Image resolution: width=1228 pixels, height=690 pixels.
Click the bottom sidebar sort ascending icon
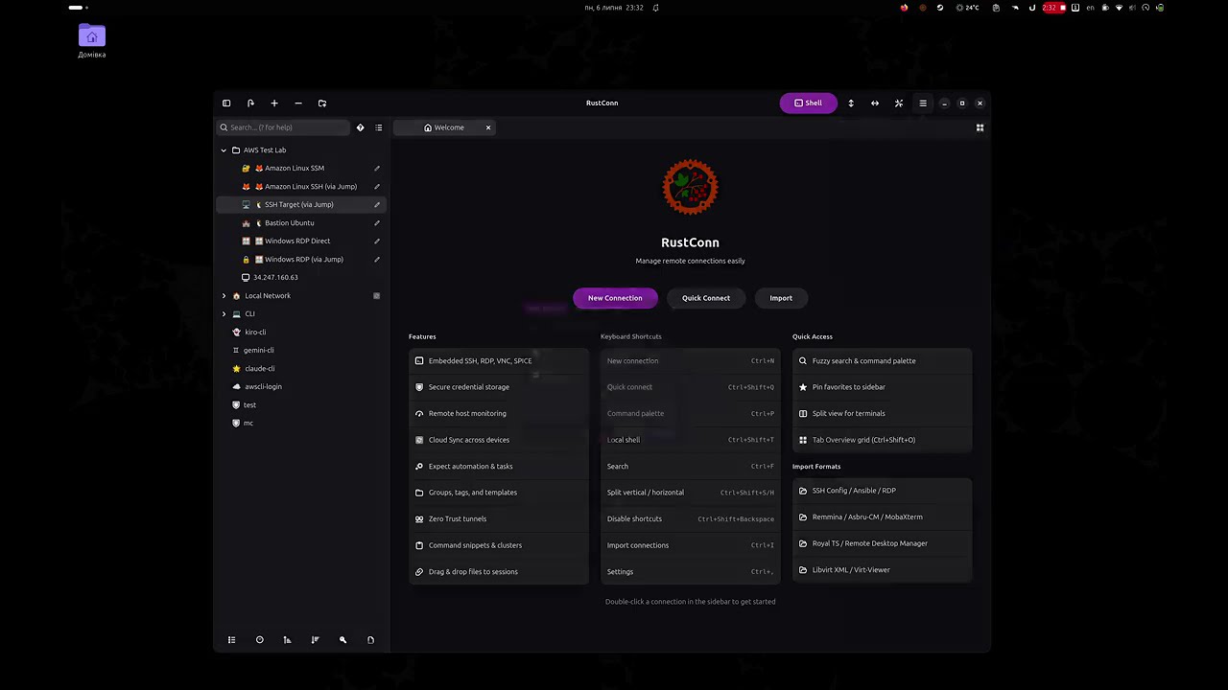tap(287, 640)
